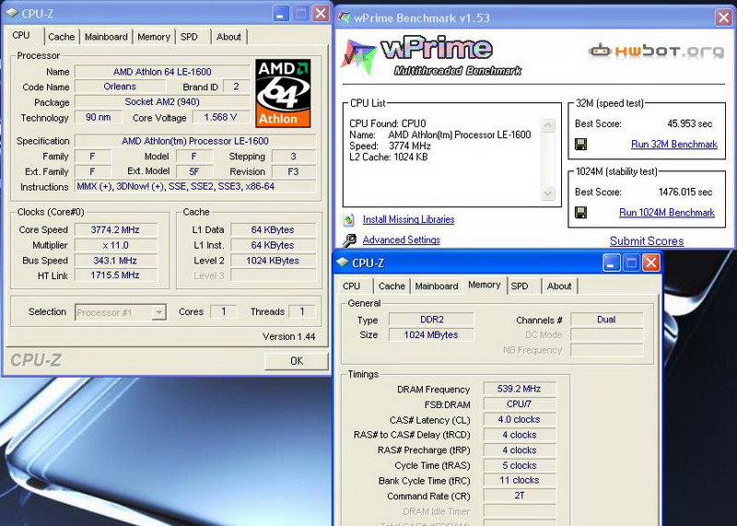Click the hwbot.org logo
The height and width of the screenshot is (526, 737).
pyautogui.click(x=656, y=51)
